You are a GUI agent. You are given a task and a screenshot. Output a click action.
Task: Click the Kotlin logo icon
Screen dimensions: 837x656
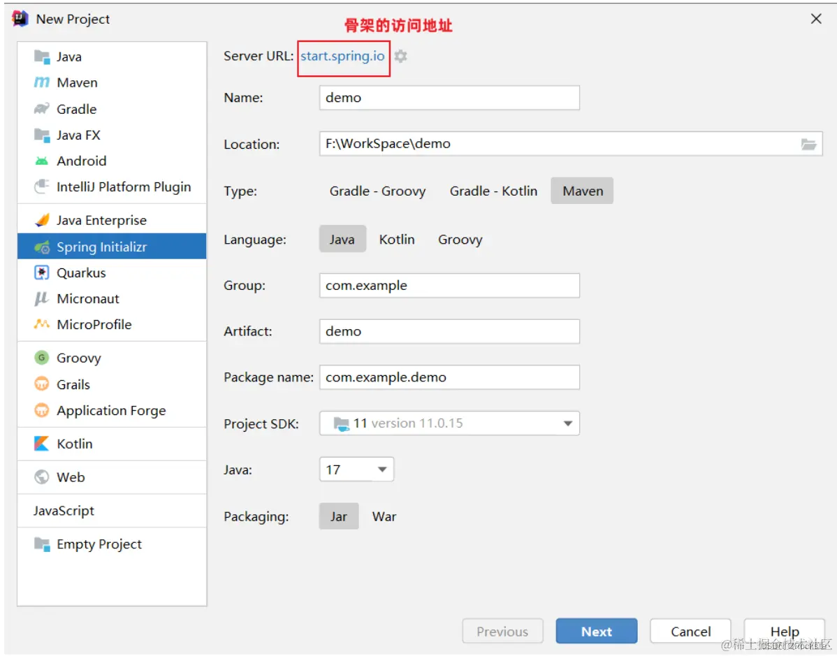(x=42, y=444)
